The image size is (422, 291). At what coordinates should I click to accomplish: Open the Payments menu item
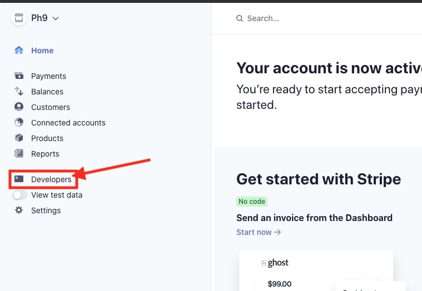point(48,76)
